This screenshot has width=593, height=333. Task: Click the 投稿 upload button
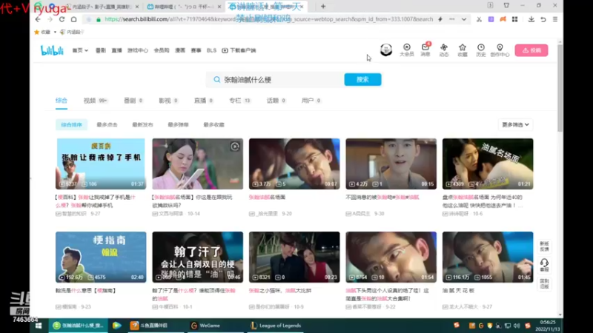point(531,50)
